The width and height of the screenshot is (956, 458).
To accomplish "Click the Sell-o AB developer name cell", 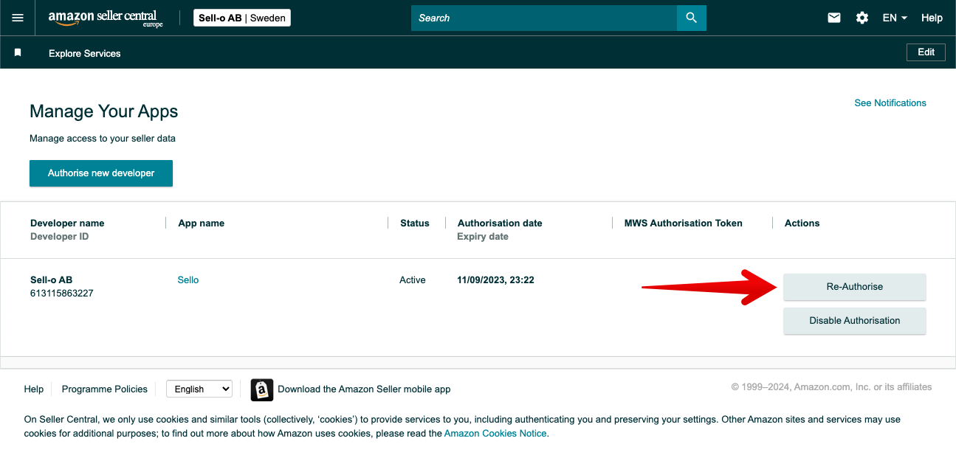I will pos(52,280).
